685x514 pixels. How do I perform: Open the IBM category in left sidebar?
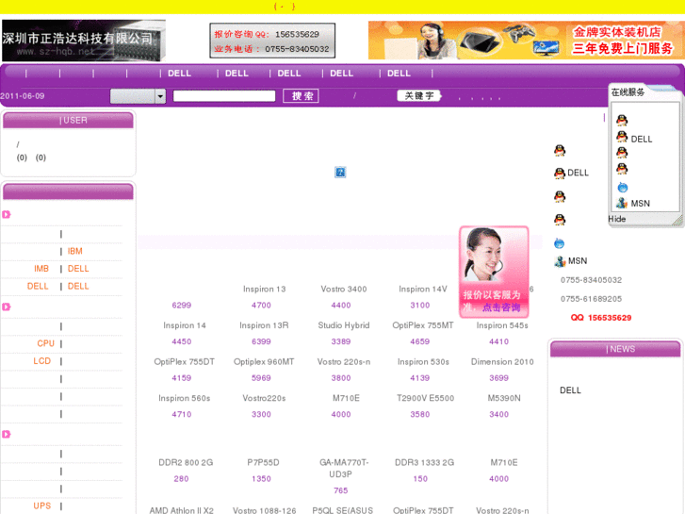point(75,252)
